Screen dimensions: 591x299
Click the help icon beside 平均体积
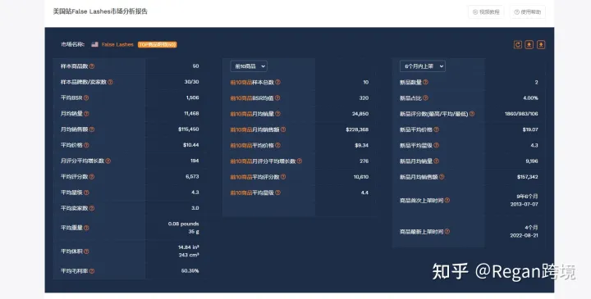pos(86,251)
